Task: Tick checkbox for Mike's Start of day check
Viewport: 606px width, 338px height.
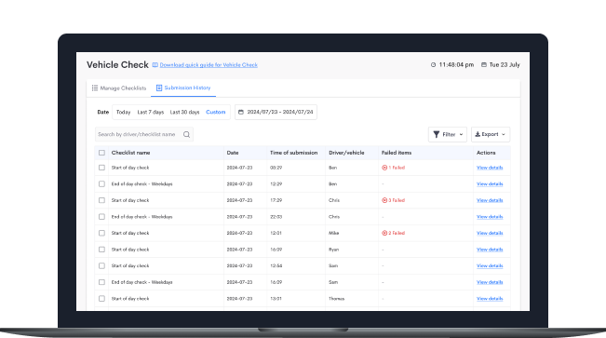Action: point(101,233)
